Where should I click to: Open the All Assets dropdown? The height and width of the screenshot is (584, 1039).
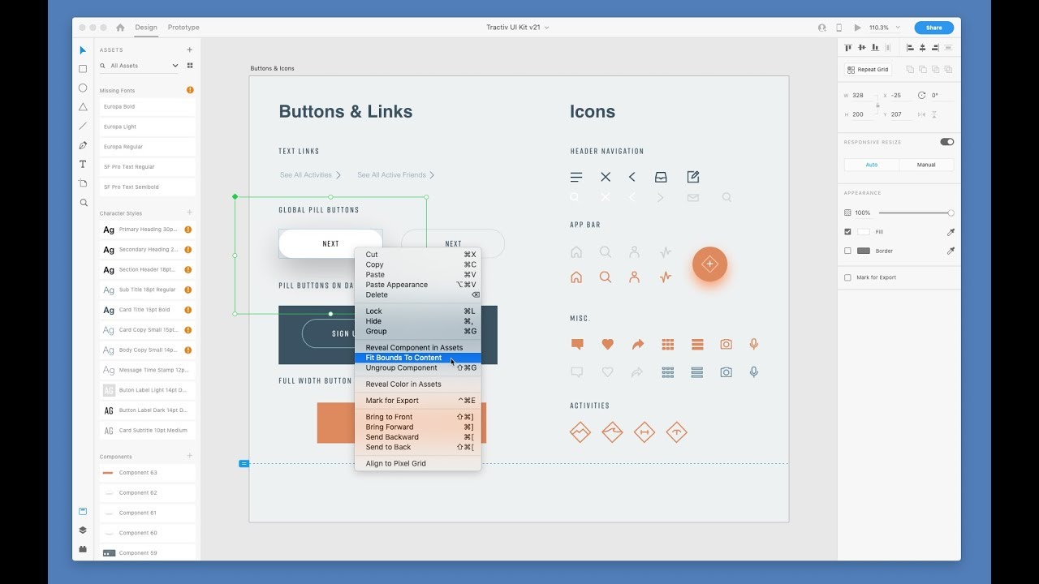(x=143, y=66)
